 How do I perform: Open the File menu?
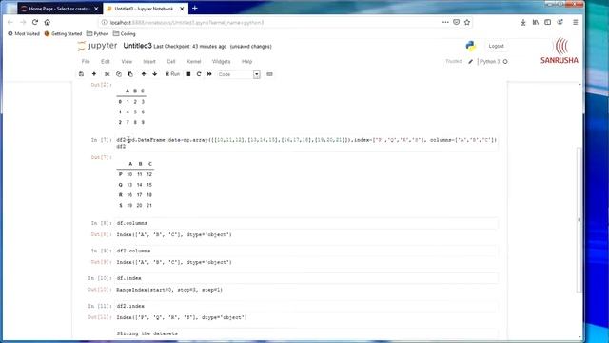86,61
